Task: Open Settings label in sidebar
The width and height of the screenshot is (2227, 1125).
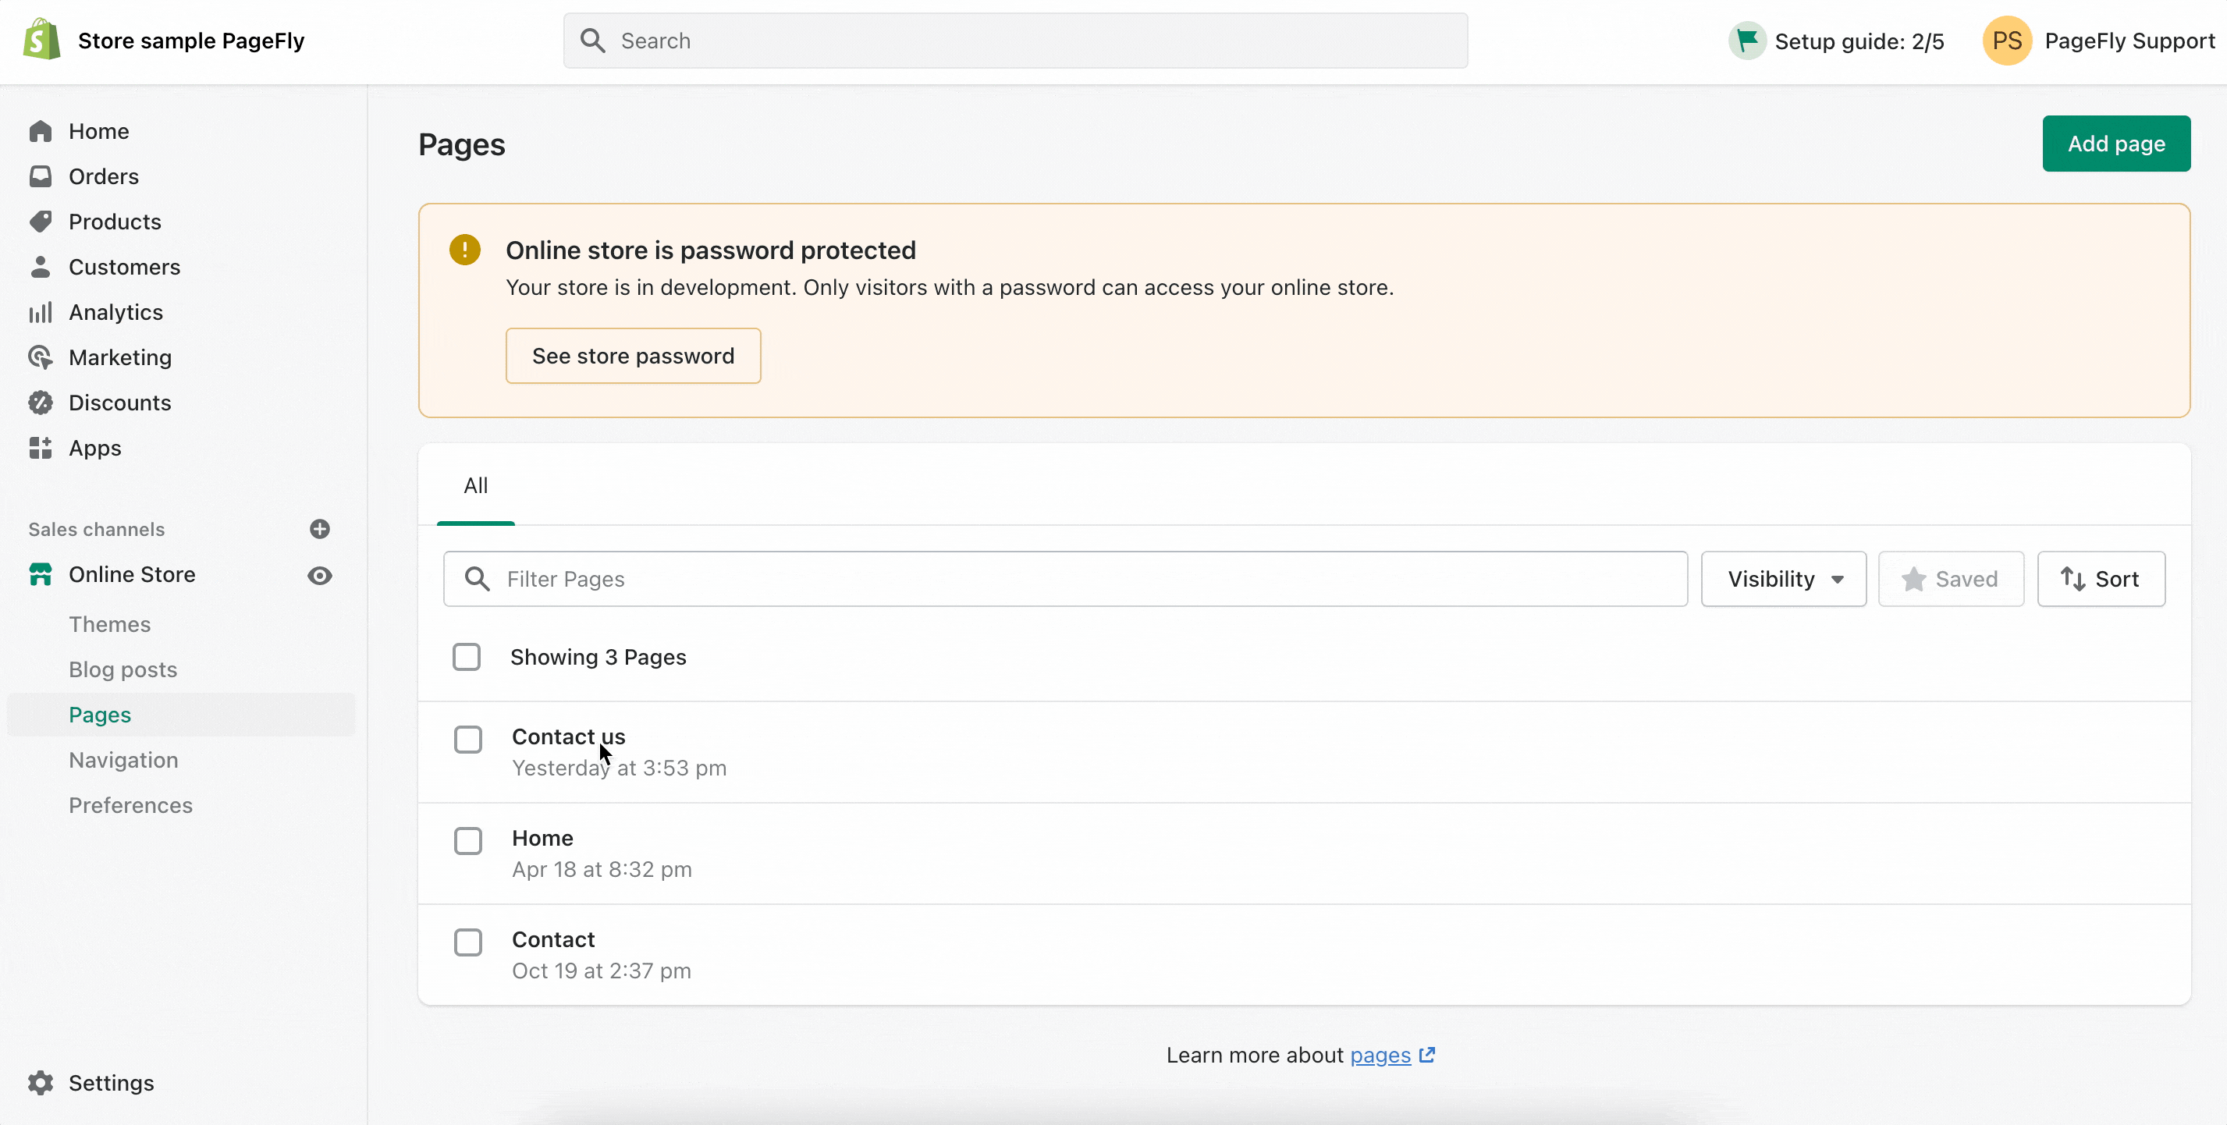Action: (112, 1083)
